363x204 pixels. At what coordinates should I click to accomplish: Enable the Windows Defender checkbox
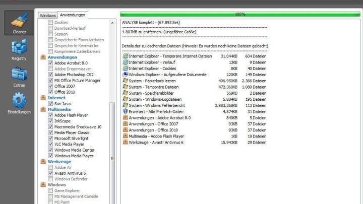pyautogui.click(x=50, y=179)
